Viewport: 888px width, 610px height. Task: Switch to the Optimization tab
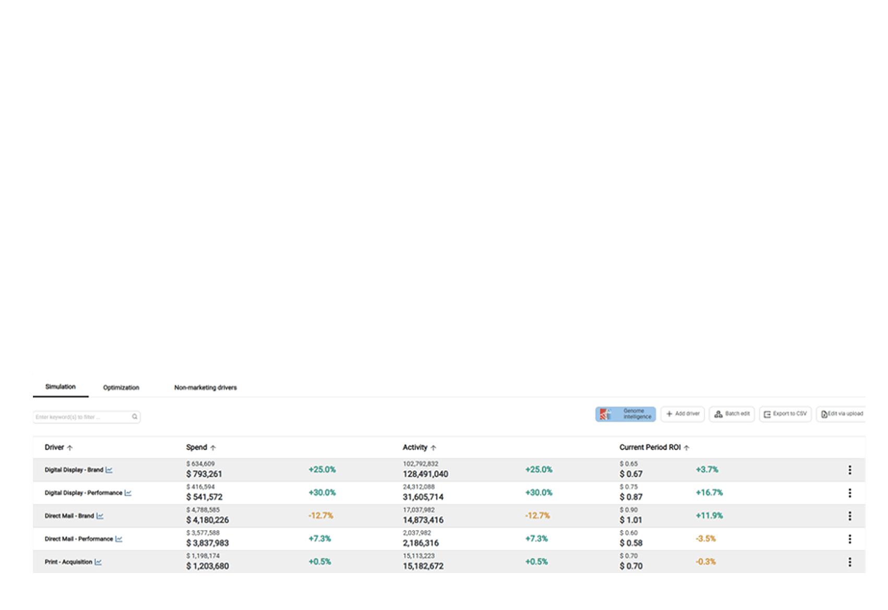(121, 387)
